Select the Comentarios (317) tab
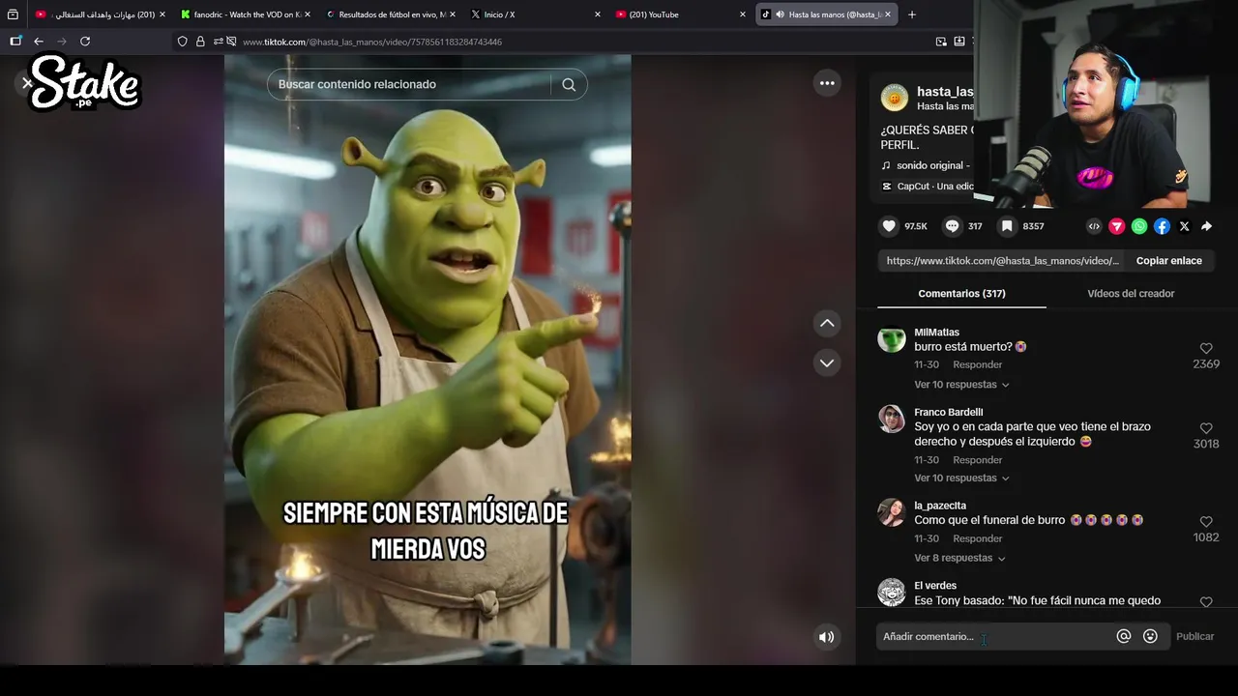 pos(961,293)
